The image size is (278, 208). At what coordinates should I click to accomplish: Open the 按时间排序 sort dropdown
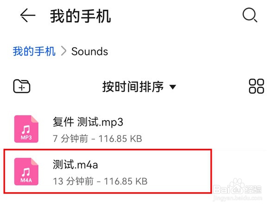(139, 87)
